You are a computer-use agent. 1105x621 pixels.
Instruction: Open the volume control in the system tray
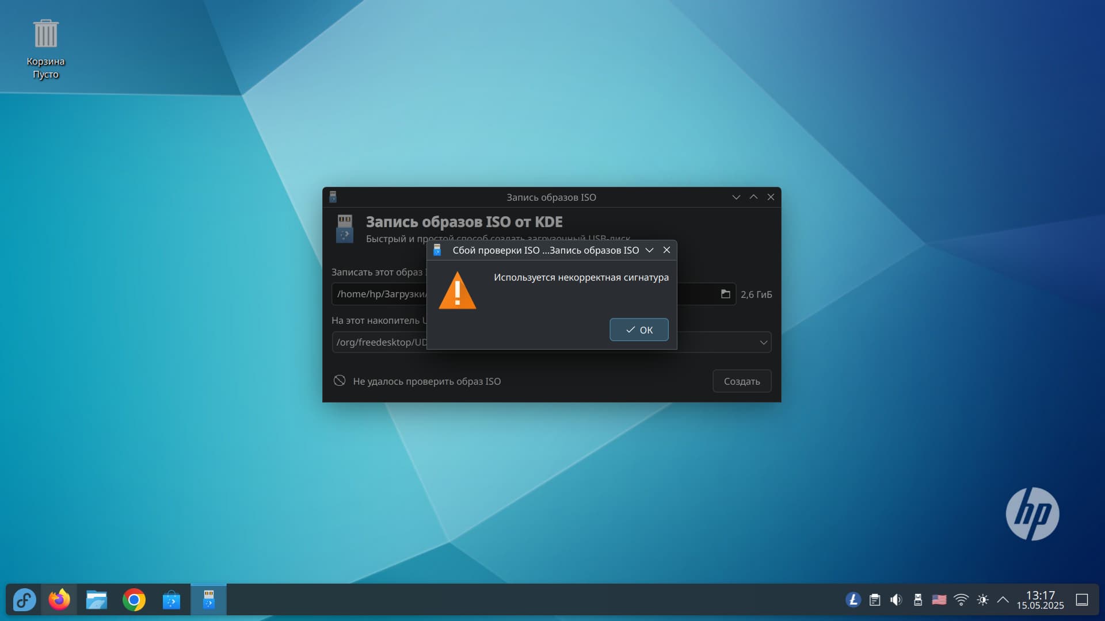click(896, 600)
